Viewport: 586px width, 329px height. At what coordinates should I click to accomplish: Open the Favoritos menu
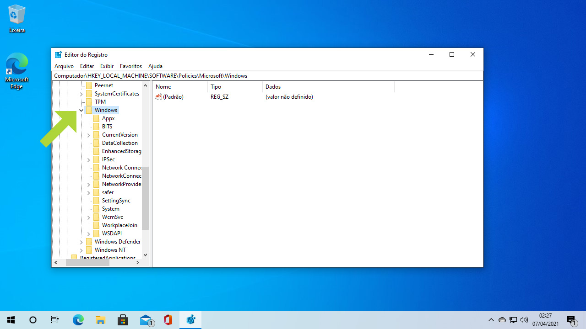point(131,66)
